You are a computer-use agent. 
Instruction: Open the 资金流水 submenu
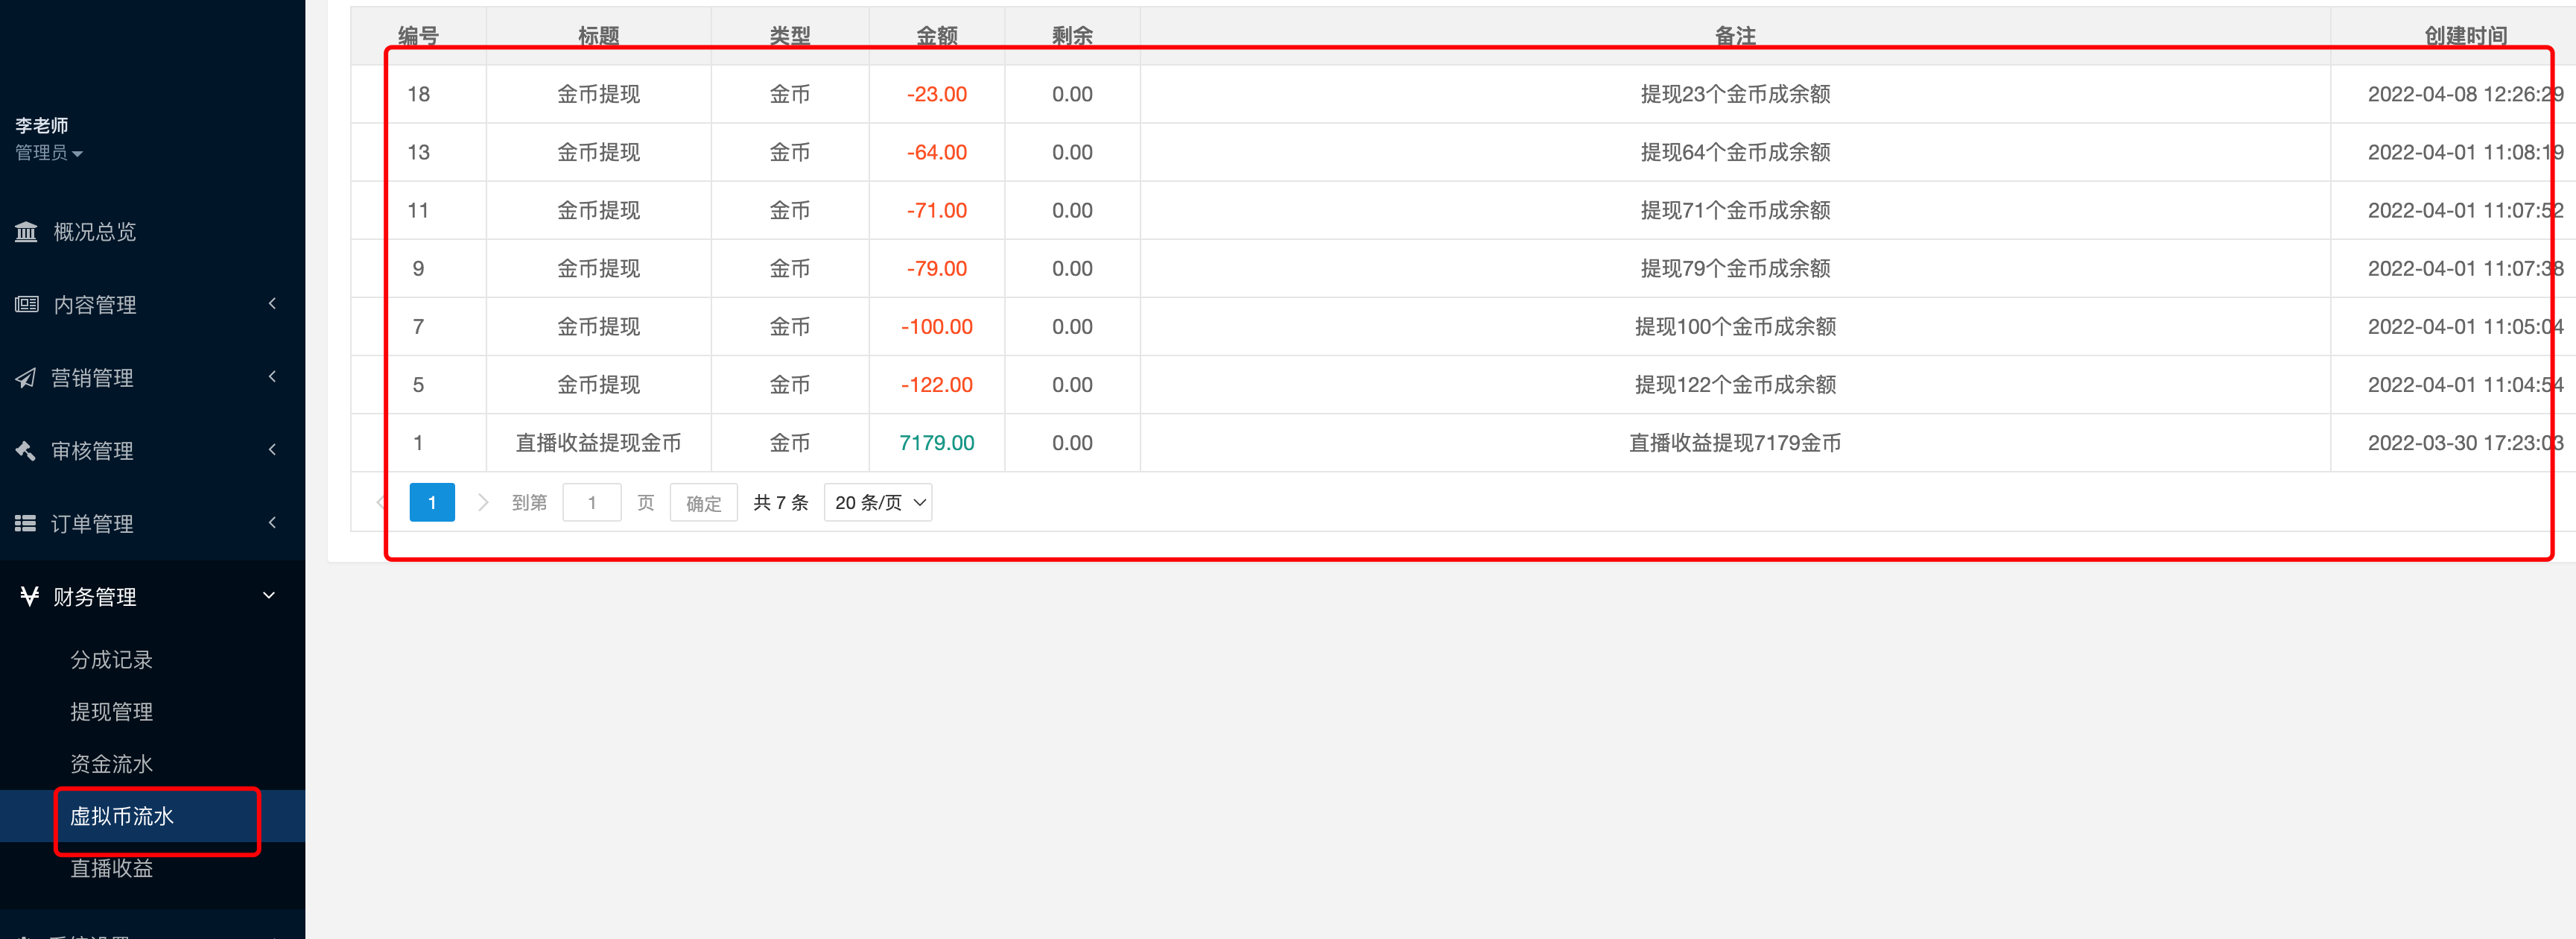click(111, 764)
